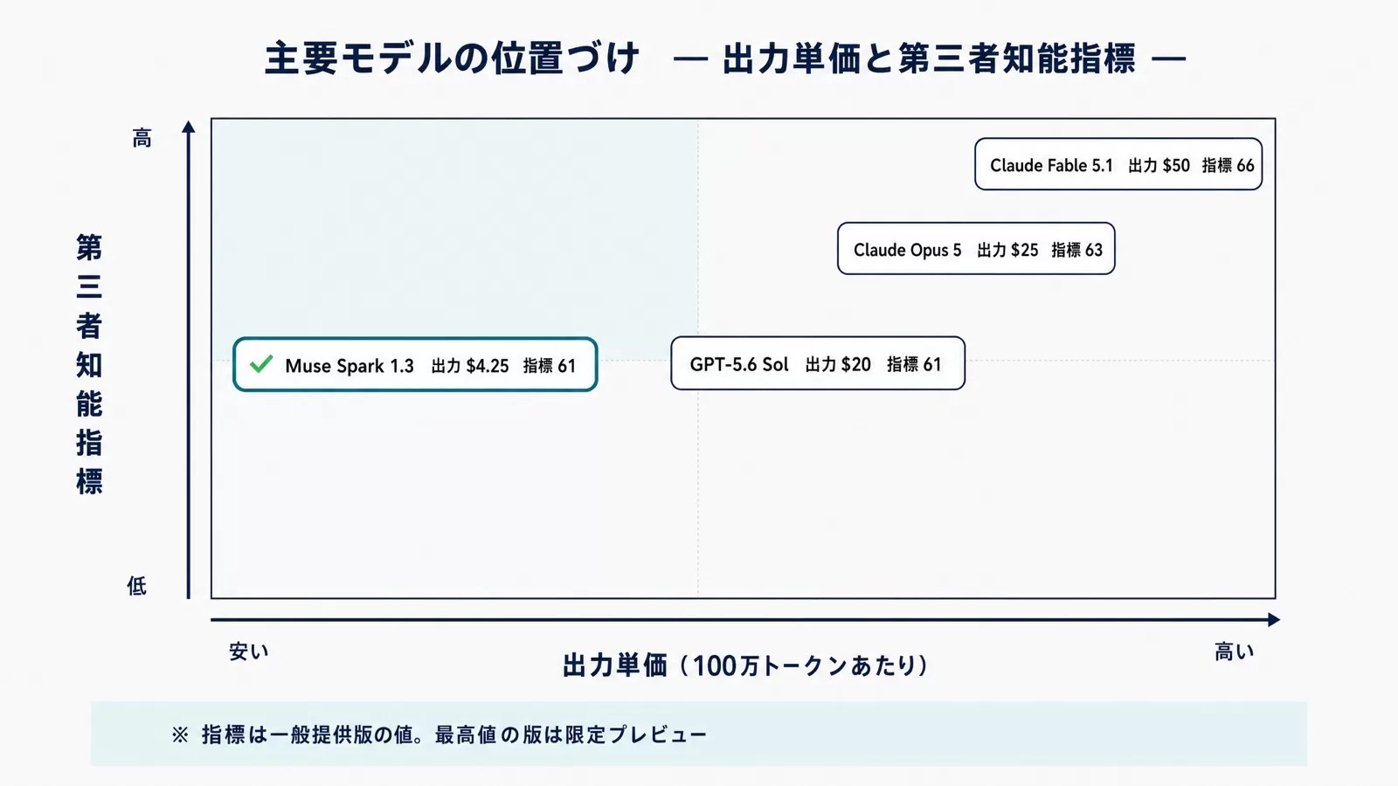Click the horizontal axis label 出力単価（100万トークンあたり）
The height and width of the screenshot is (786, 1398).
745,665
